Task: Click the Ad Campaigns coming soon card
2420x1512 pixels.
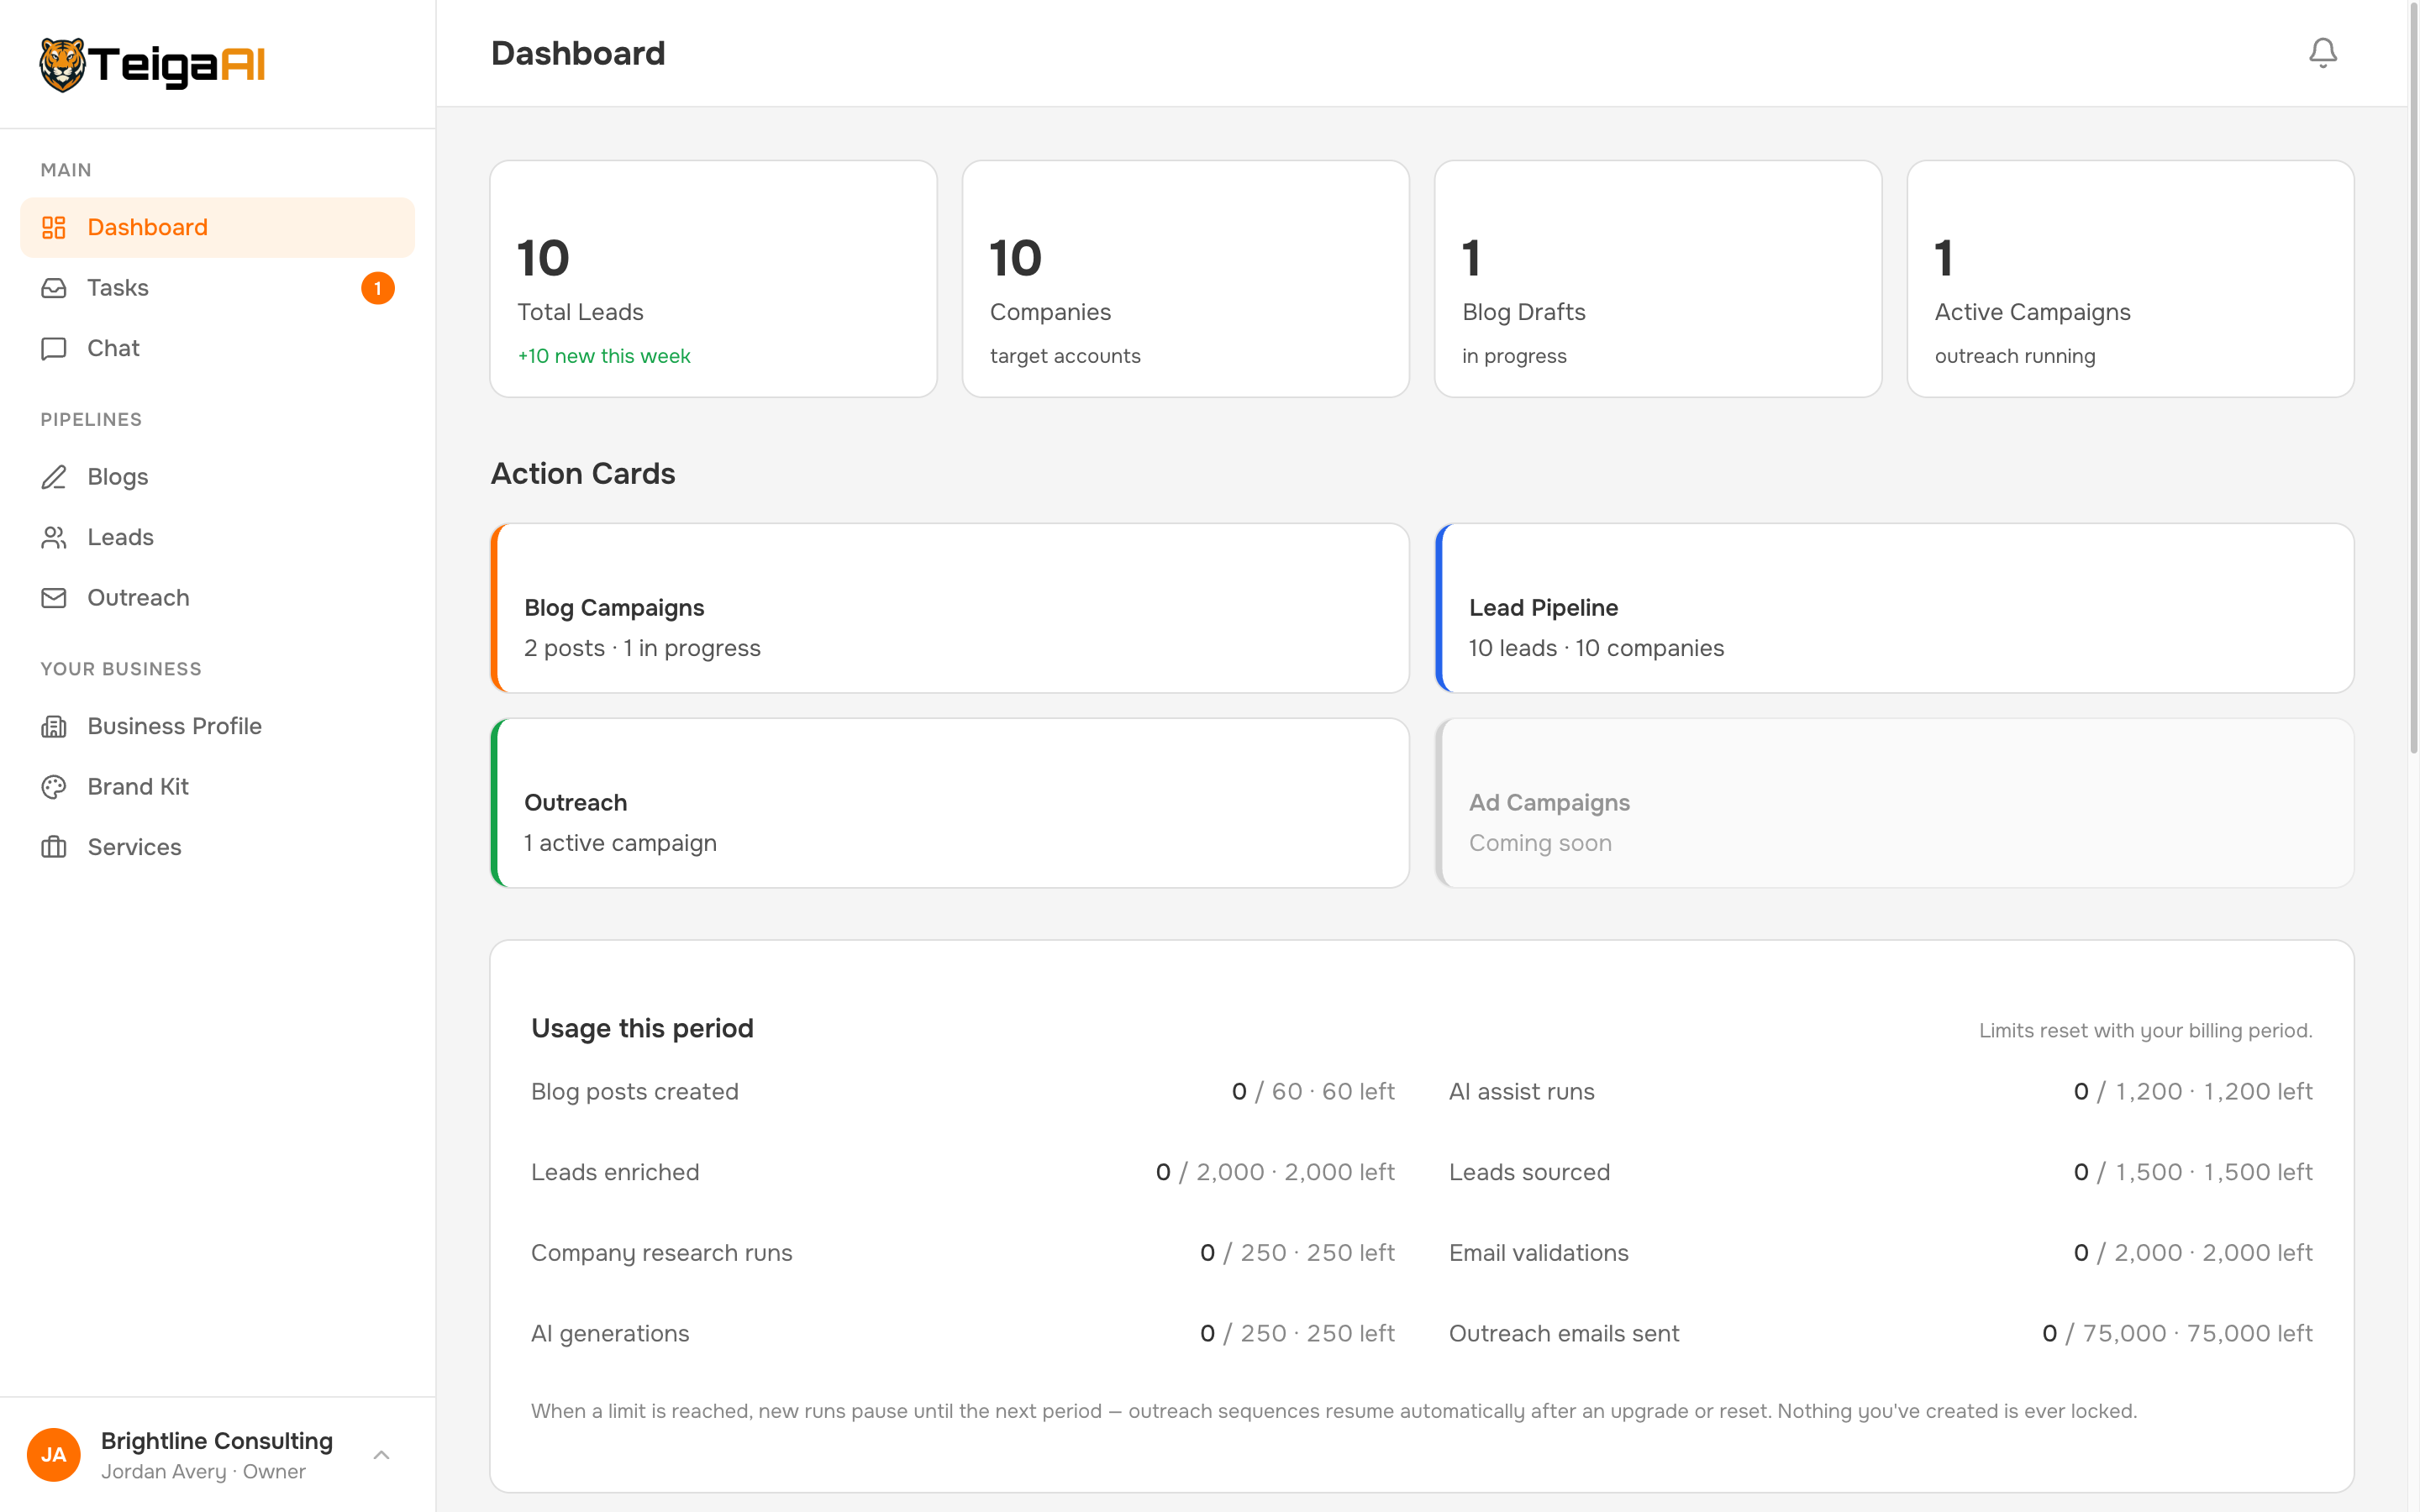Action: click(1894, 803)
